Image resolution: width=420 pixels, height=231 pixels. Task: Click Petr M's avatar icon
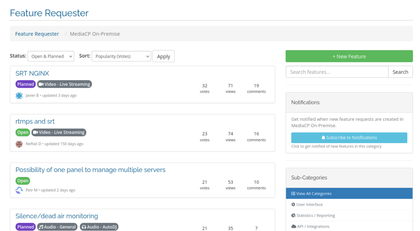click(x=19, y=190)
